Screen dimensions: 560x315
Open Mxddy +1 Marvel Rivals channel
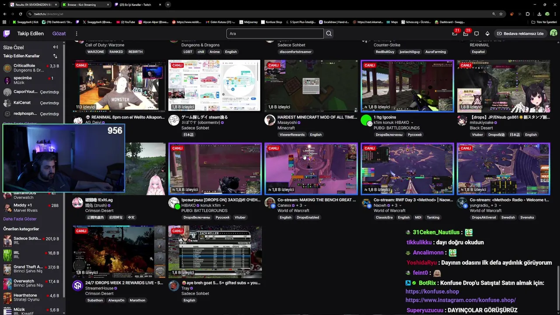click(31, 207)
